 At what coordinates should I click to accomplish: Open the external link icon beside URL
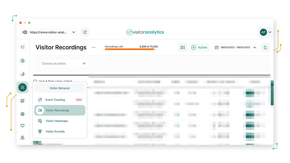(x=85, y=32)
